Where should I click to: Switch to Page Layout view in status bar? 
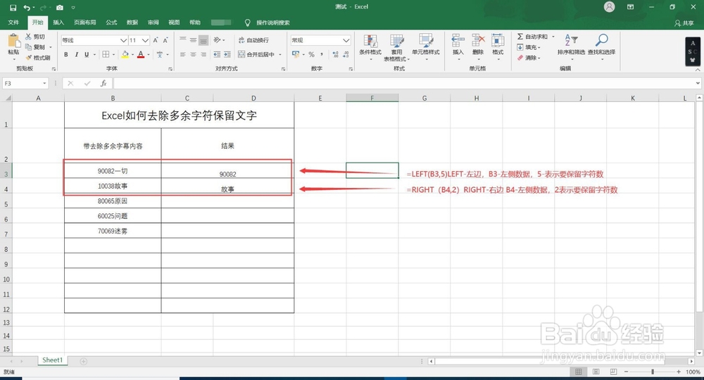(596, 372)
